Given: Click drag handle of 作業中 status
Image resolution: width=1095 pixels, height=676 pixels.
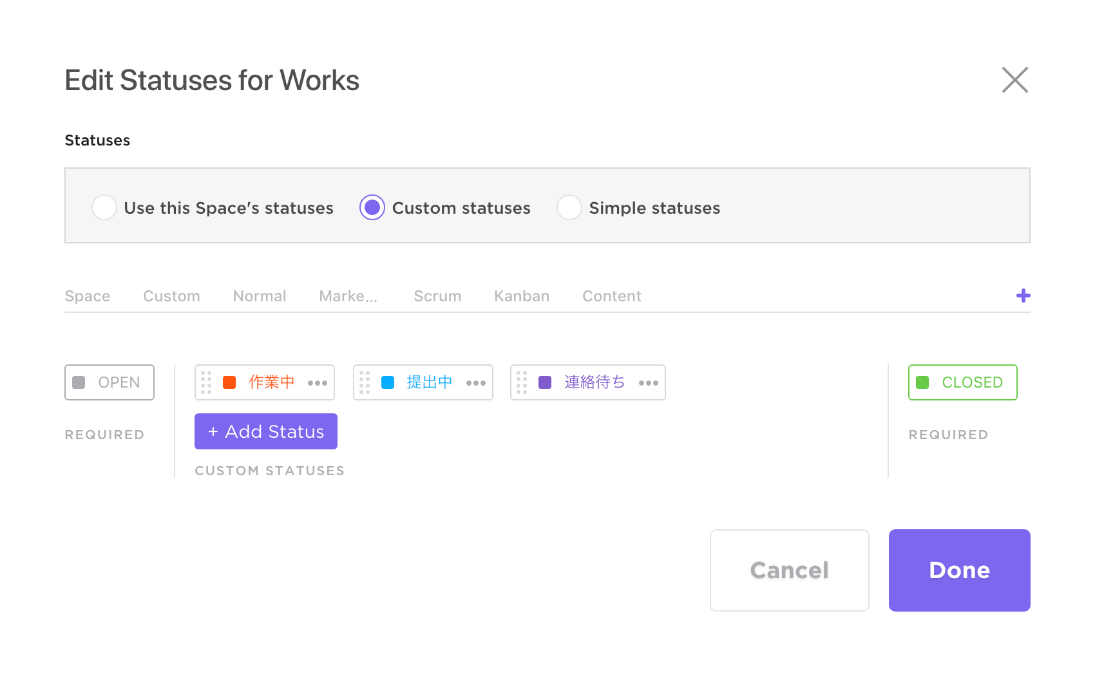Looking at the screenshot, I should [206, 382].
